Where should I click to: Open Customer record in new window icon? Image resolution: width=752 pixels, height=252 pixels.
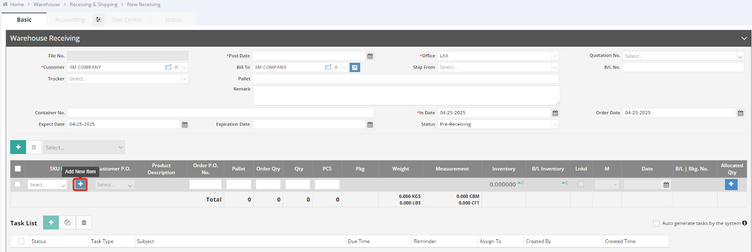pos(168,67)
